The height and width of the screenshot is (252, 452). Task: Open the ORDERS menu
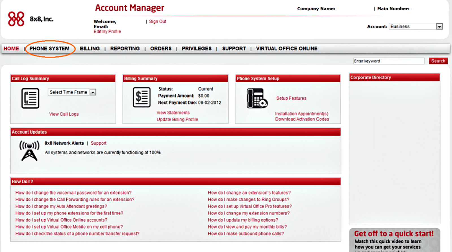pyautogui.click(x=161, y=48)
